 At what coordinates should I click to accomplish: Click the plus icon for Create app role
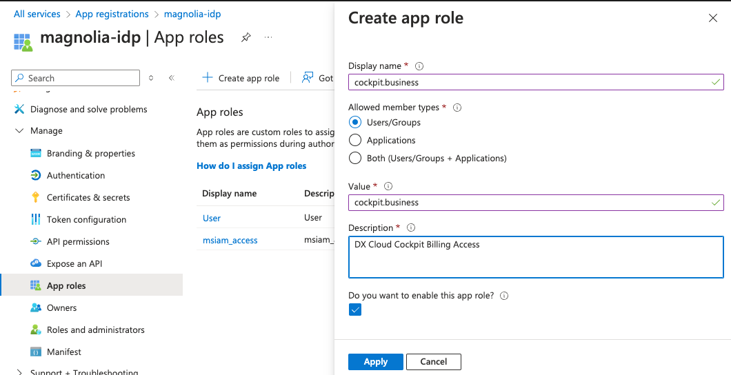[208, 77]
